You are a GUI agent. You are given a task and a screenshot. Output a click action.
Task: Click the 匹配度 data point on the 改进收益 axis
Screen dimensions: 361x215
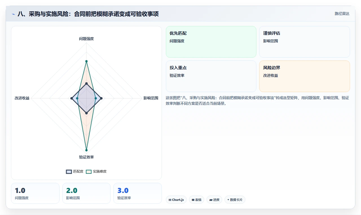(x=71, y=98)
